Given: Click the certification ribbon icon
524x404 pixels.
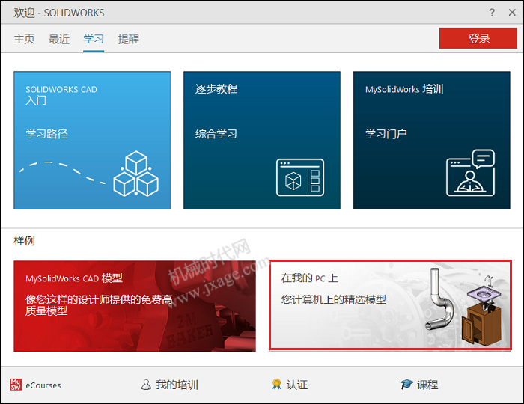Looking at the screenshot, I should pyautogui.click(x=276, y=385).
